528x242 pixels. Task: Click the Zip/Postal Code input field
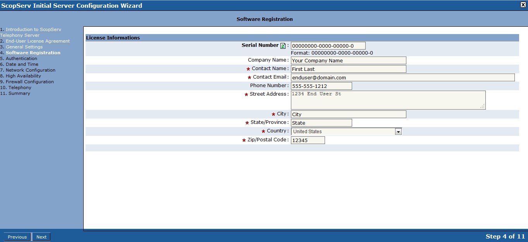308,140
